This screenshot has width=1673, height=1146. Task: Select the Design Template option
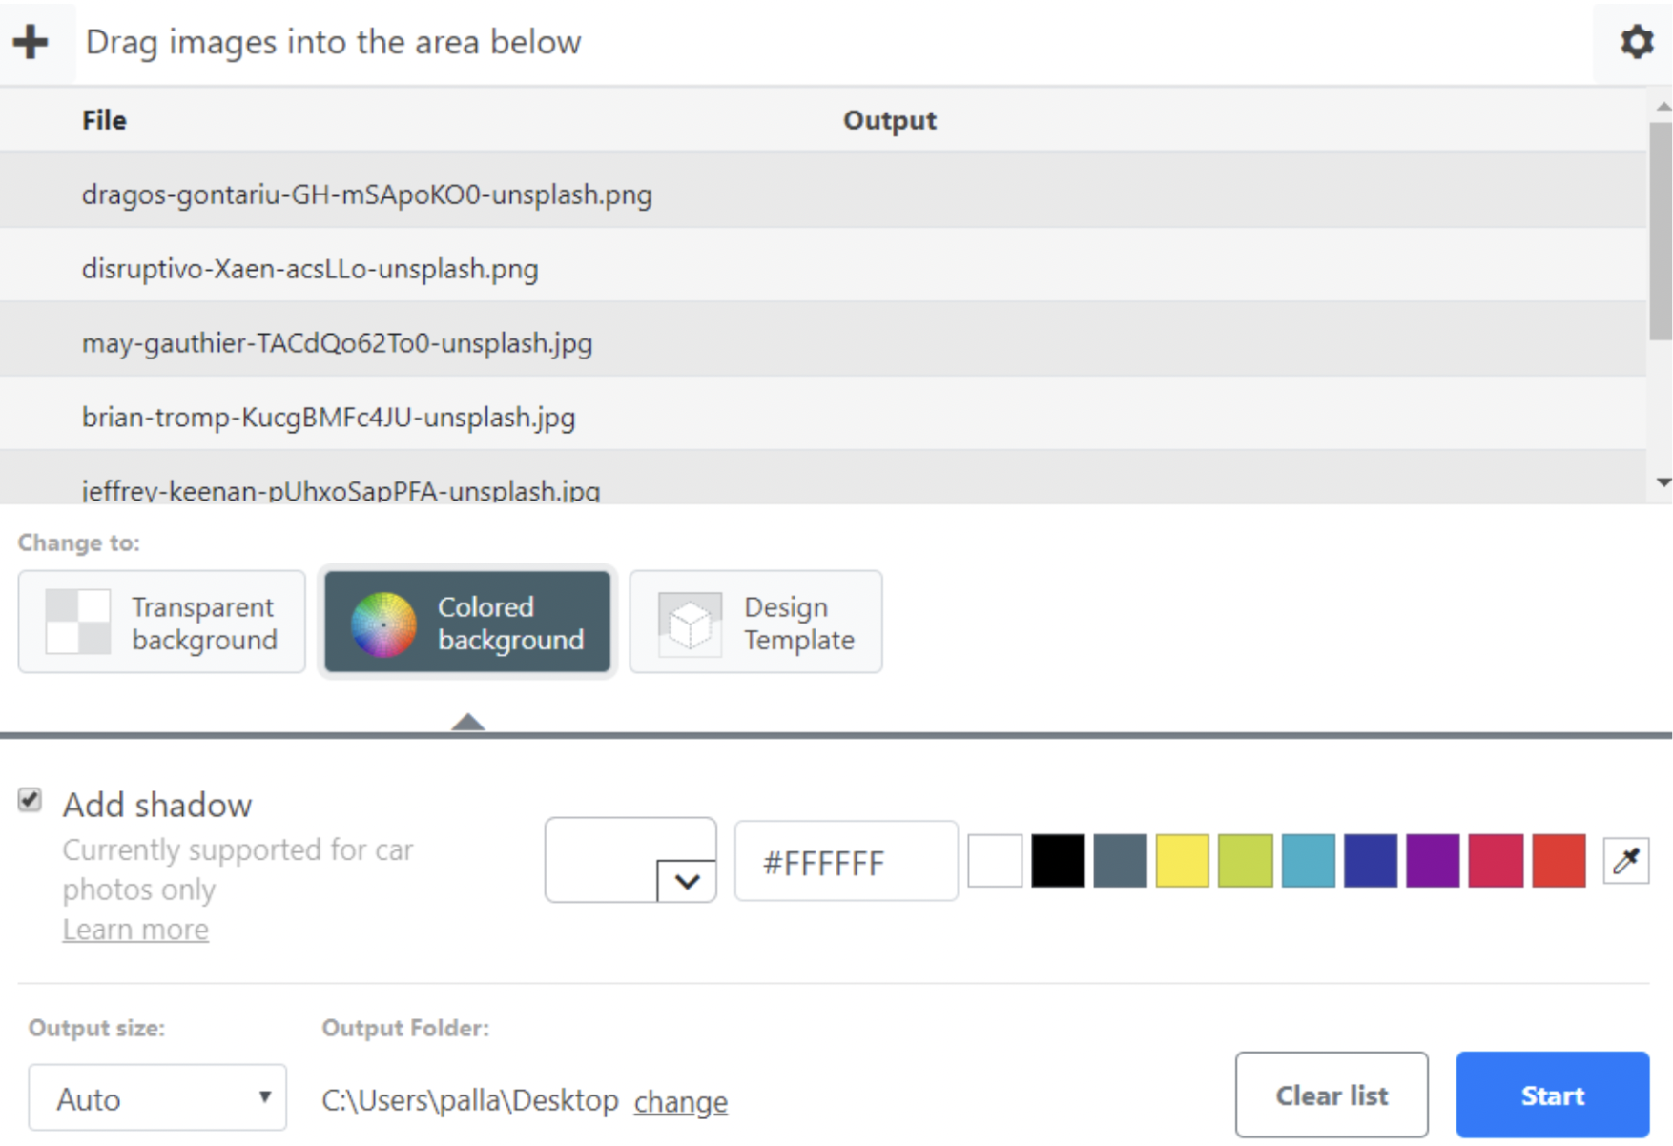click(755, 623)
